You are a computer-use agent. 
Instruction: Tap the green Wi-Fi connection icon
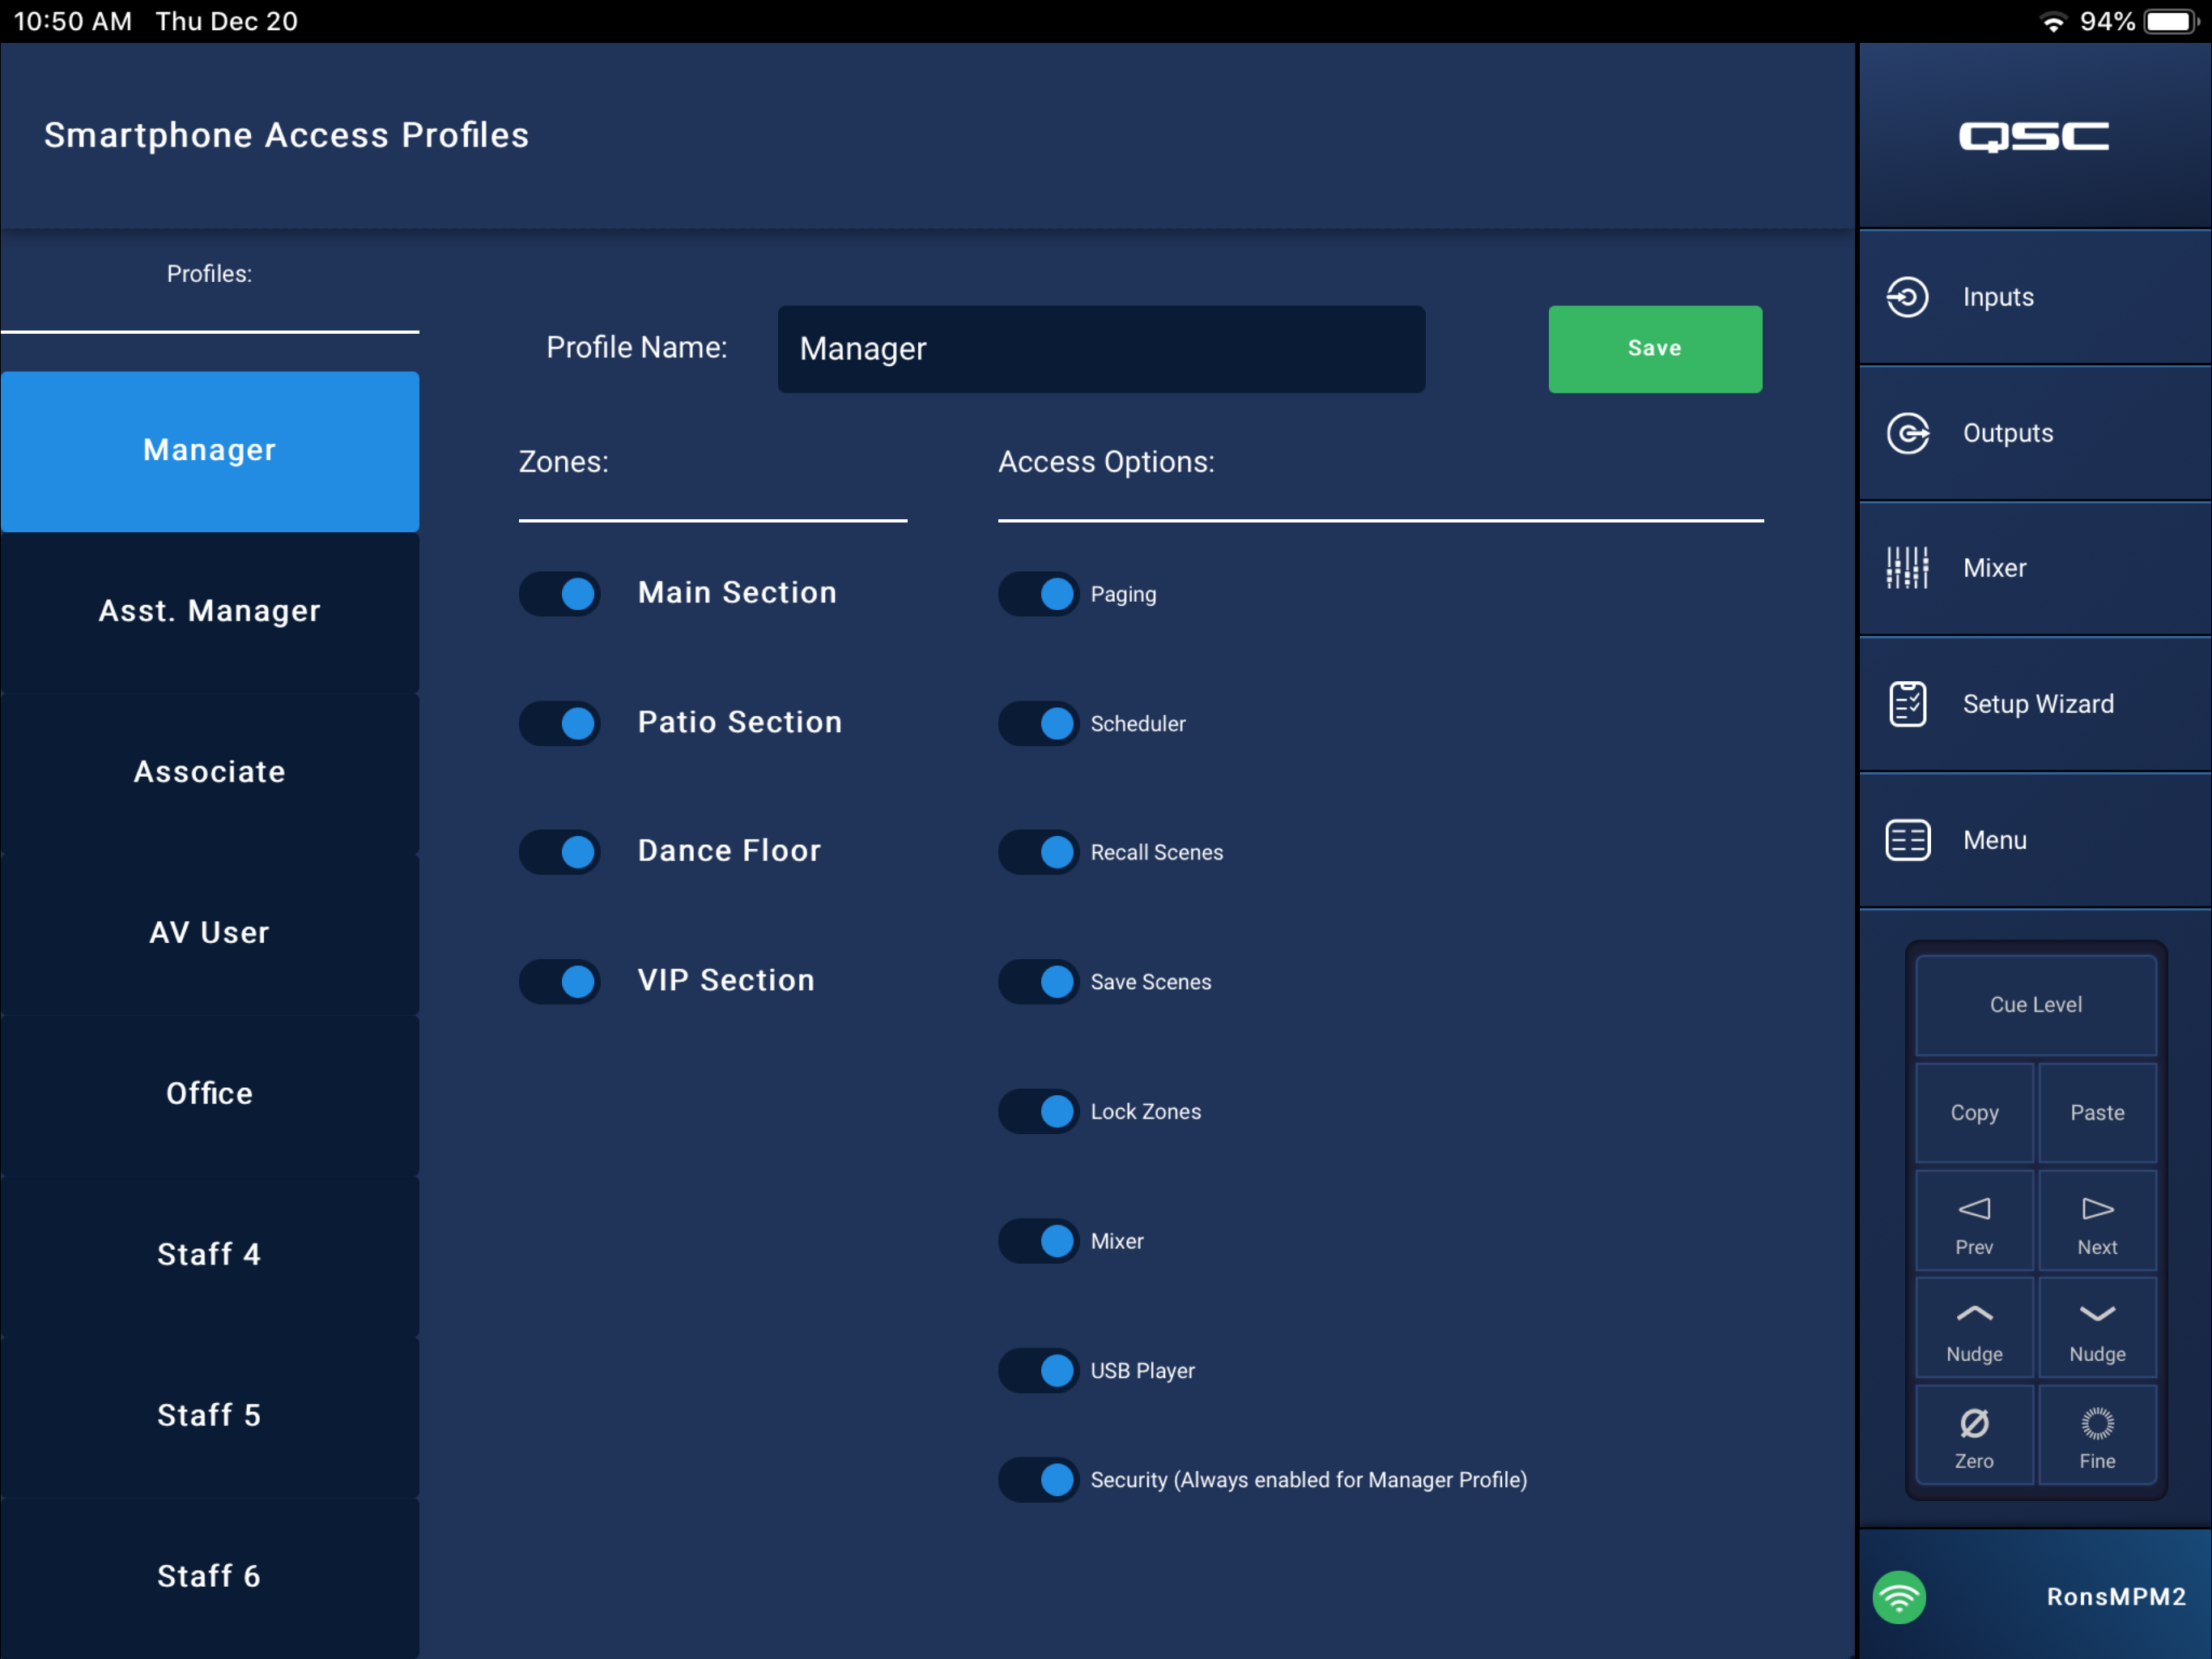click(x=1899, y=1597)
